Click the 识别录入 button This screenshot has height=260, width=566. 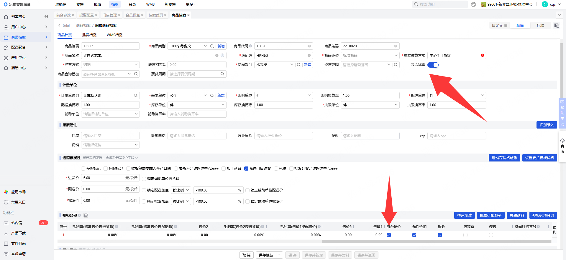pos(547,125)
